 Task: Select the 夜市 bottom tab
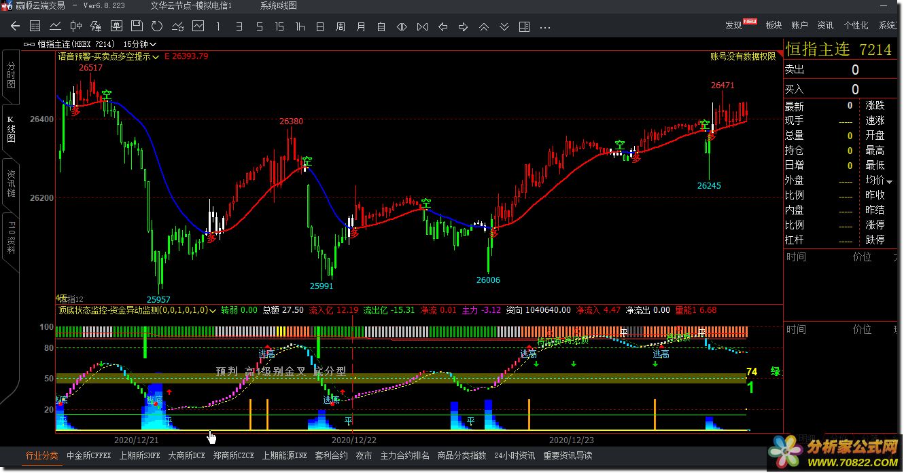(x=364, y=455)
